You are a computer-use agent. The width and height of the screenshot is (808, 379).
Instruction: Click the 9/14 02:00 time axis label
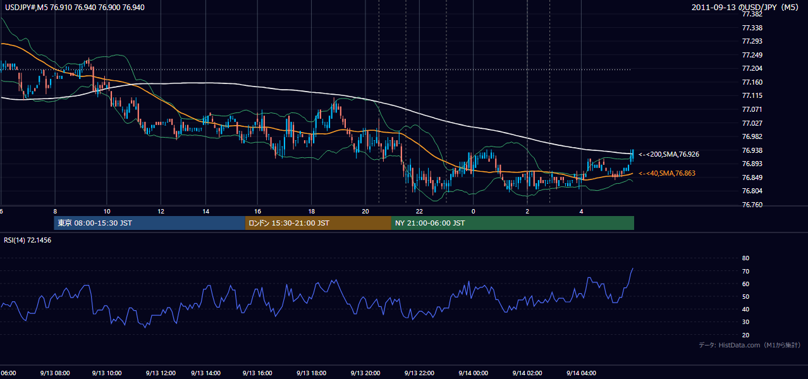pos(527,373)
